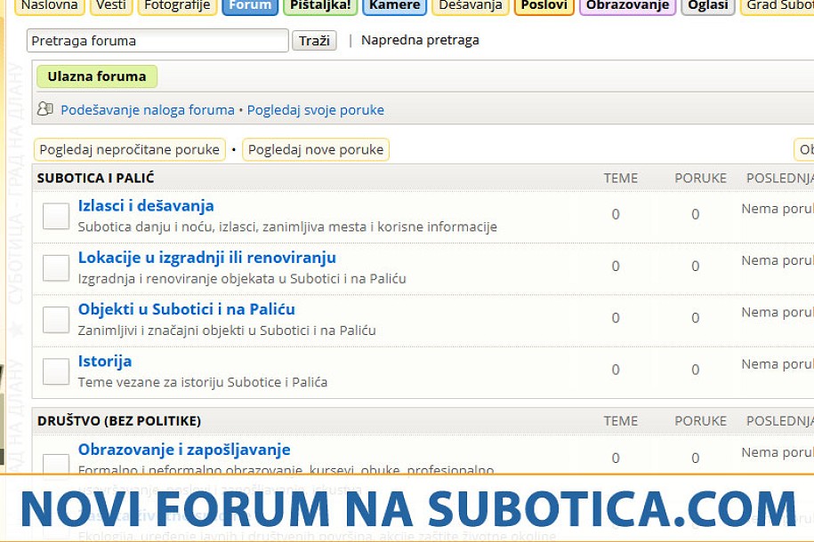Go to the Obrazovanje tab
The image size is (814, 542).
628,6
